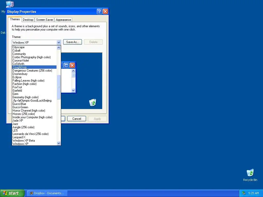Close the Display Properties dialog

point(105,11)
